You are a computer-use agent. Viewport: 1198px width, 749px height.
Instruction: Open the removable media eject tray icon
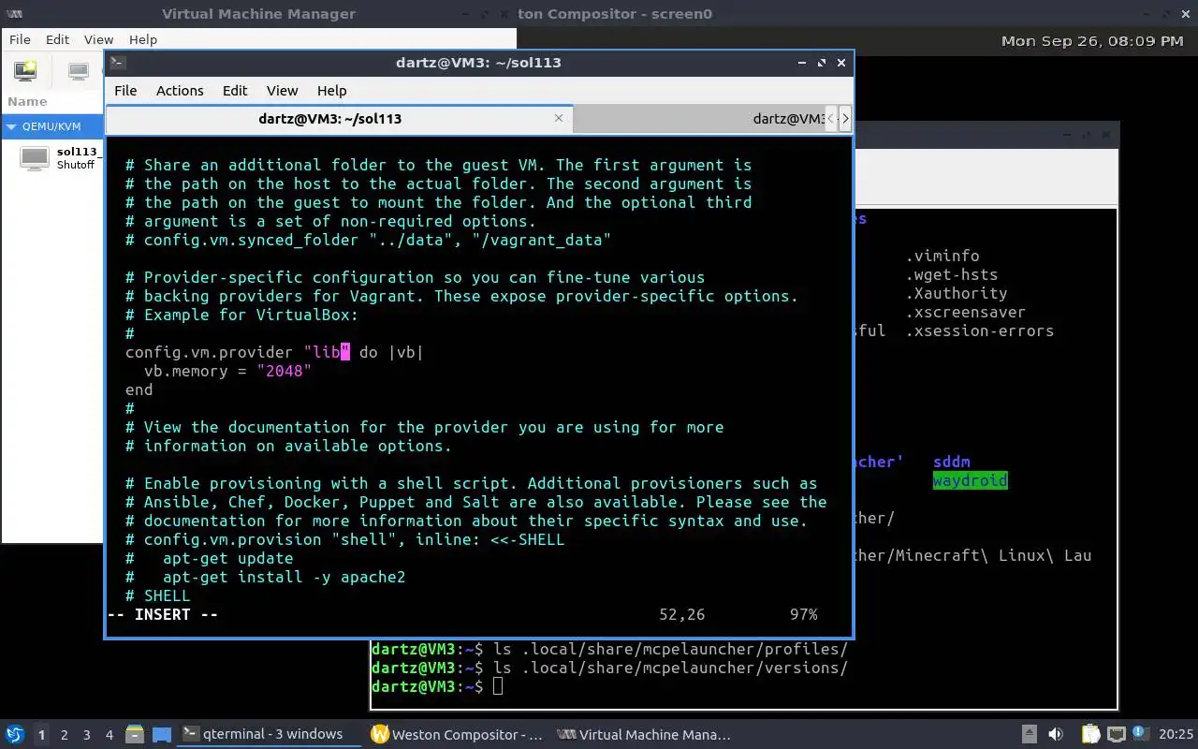tap(1029, 734)
